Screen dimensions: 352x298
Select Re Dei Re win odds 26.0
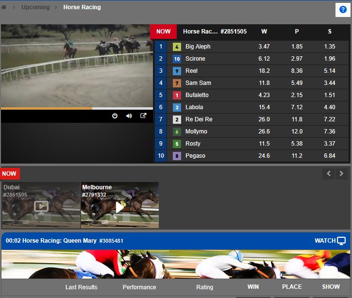point(264,119)
